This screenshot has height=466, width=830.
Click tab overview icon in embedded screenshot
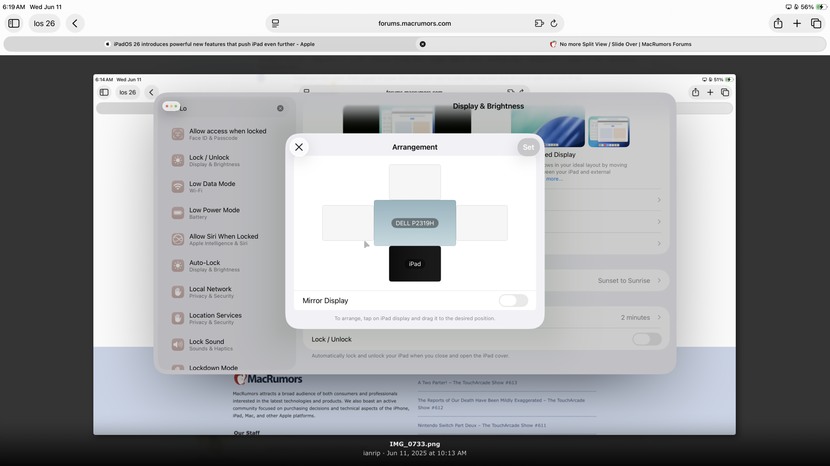pos(725,92)
